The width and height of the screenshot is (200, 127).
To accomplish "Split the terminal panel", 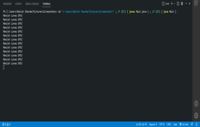I will (178, 4).
